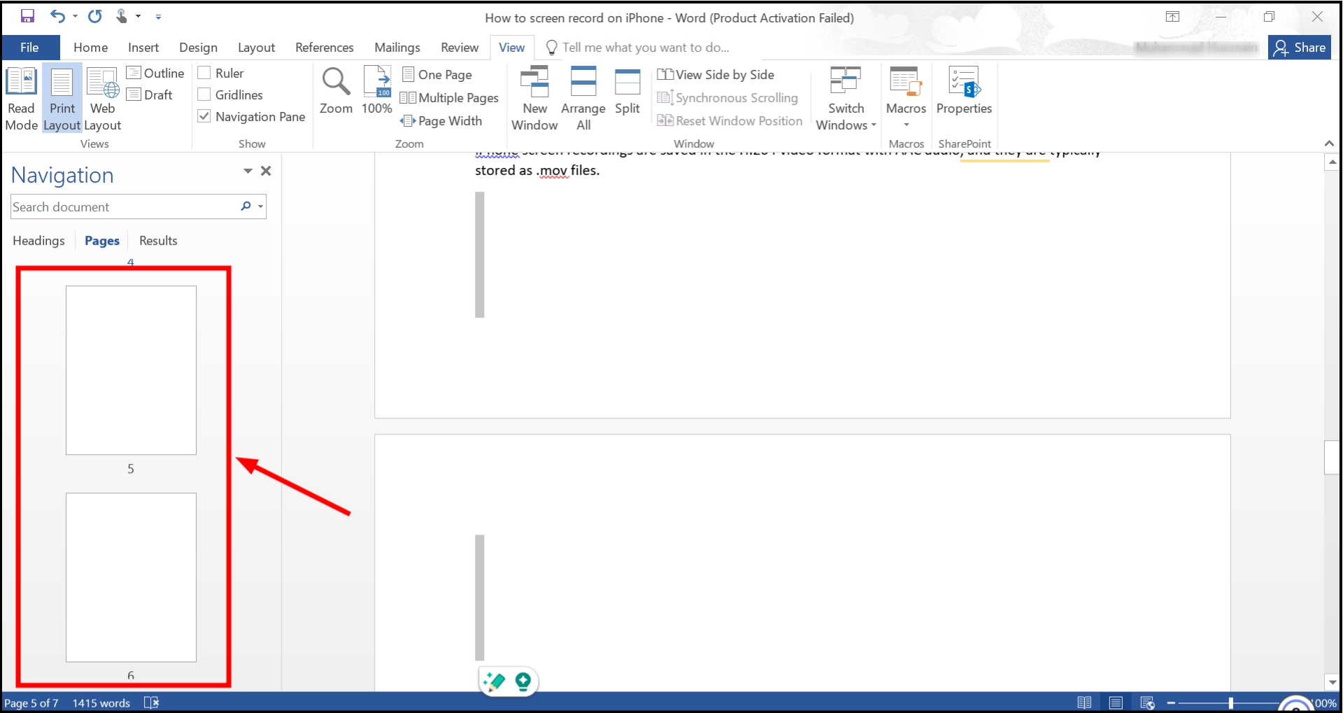Toggle Touch/Mouse Mode in Quick Access Toolbar

[122, 16]
